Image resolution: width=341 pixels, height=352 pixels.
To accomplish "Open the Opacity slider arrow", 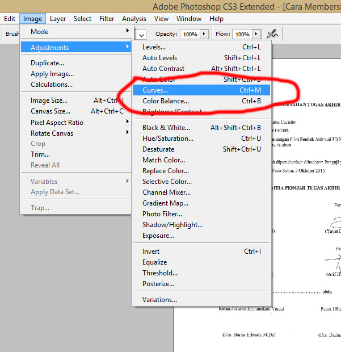I will click(204, 34).
